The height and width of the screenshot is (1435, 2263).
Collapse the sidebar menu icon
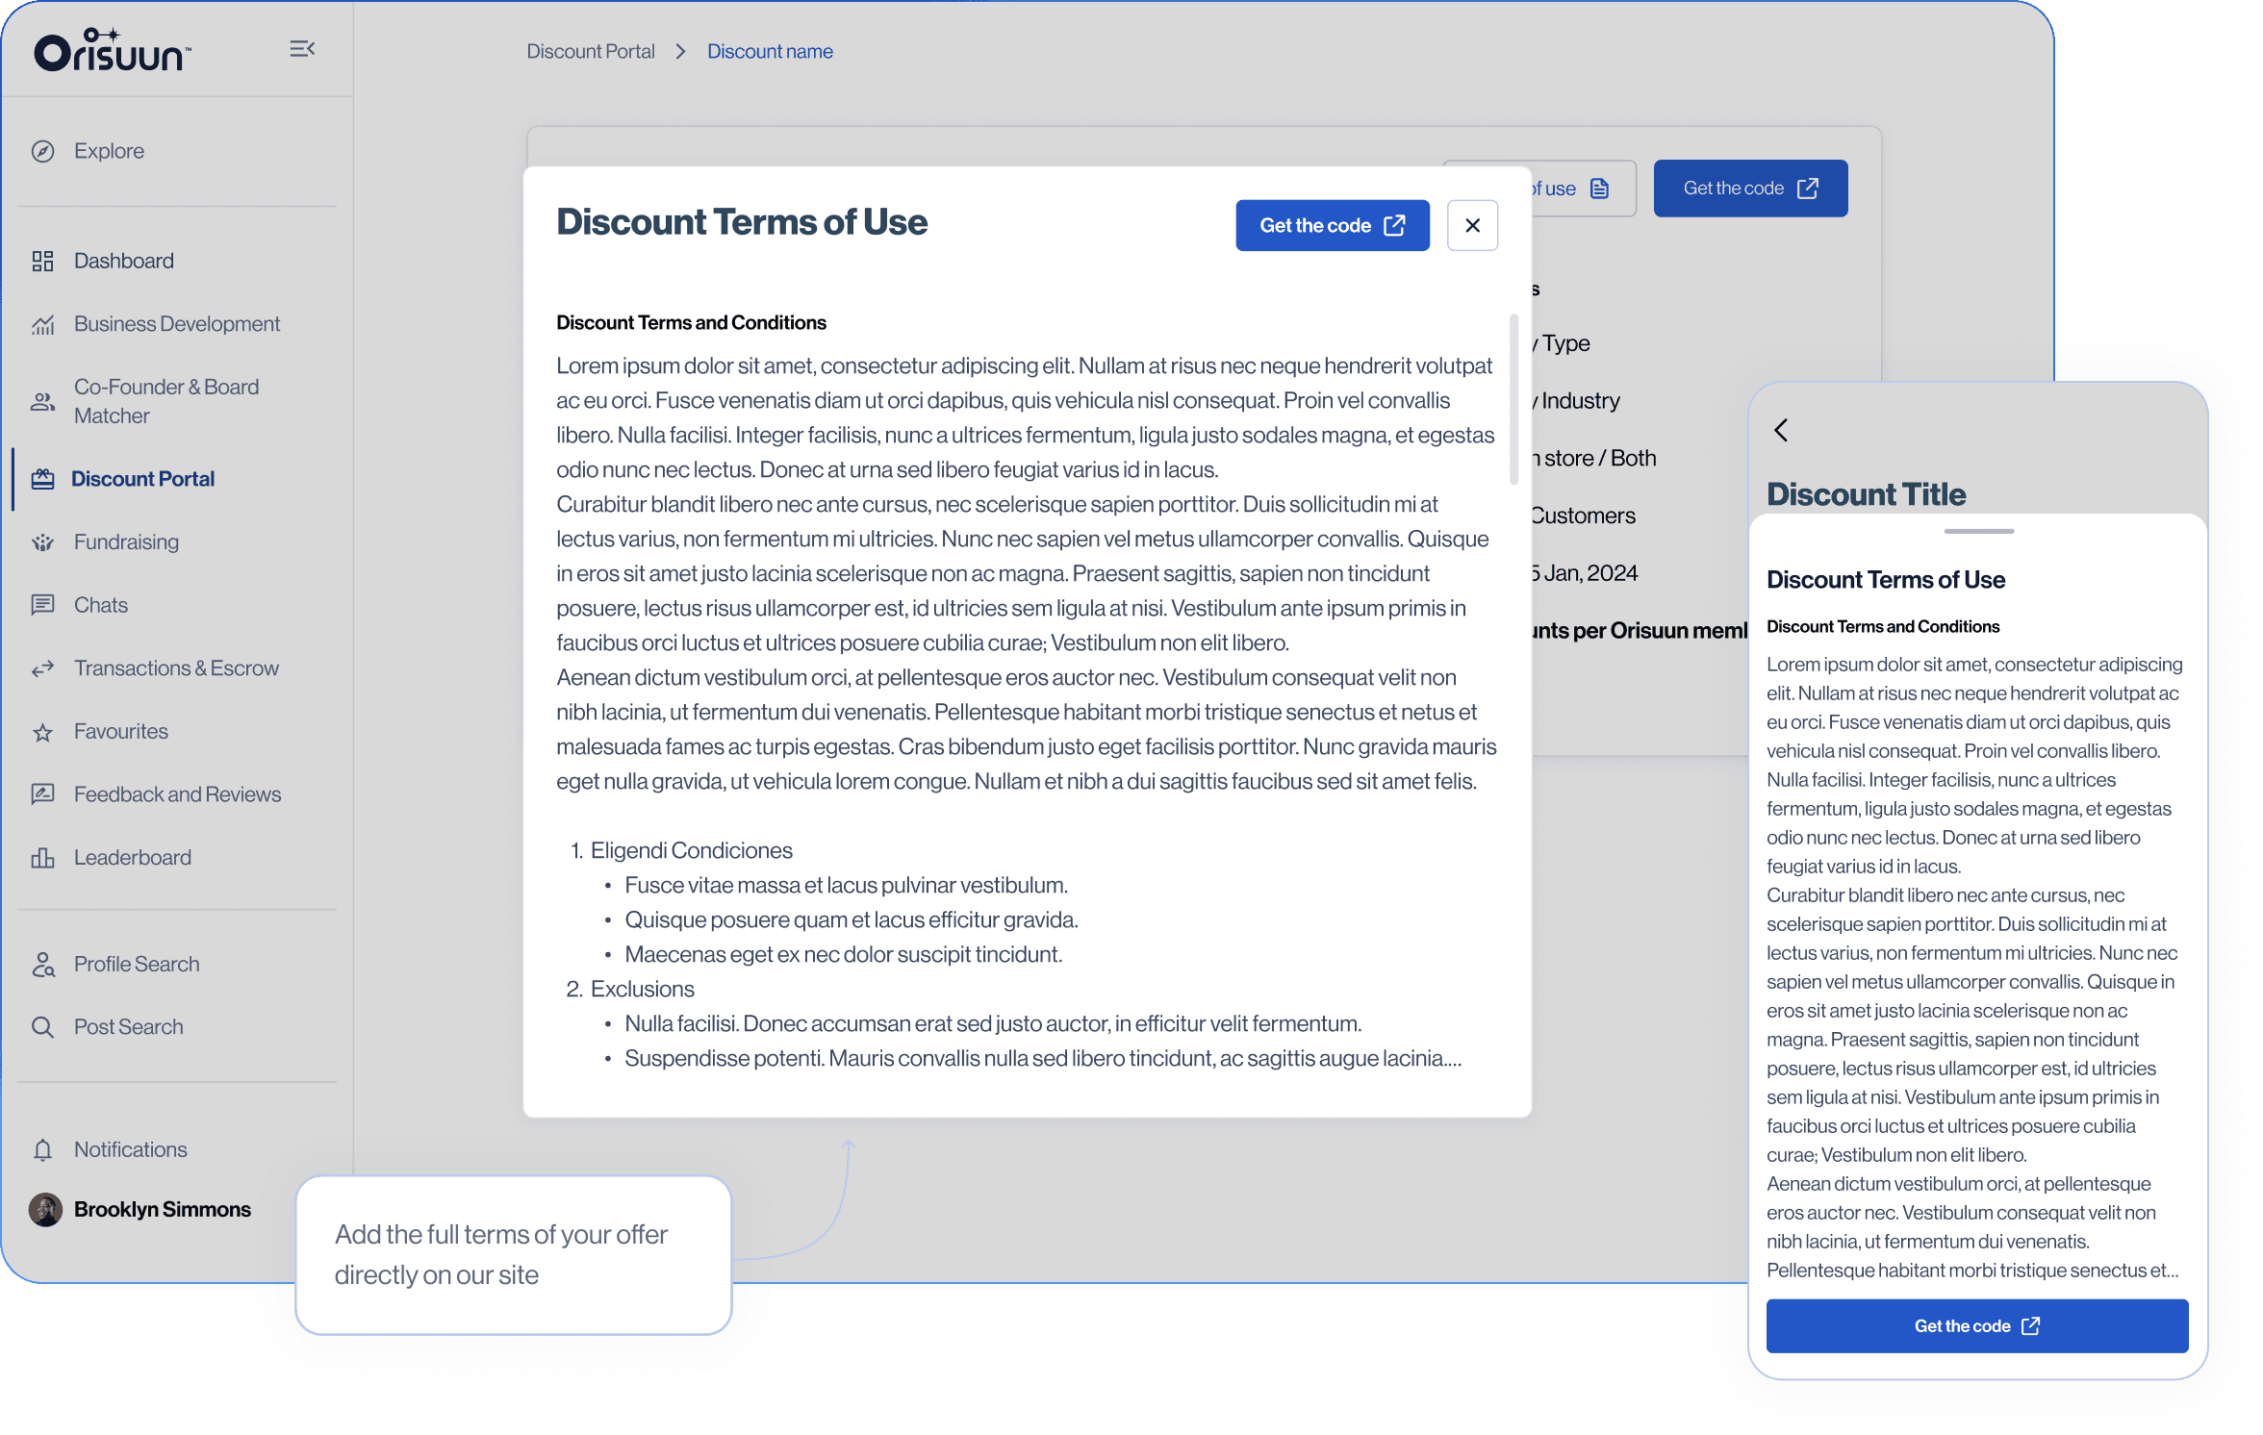[302, 48]
